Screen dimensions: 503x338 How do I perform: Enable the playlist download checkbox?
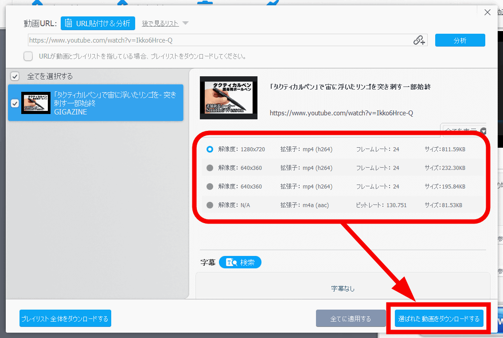tap(28, 56)
